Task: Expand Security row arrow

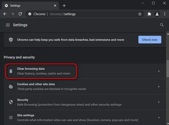Action: tap(159, 102)
